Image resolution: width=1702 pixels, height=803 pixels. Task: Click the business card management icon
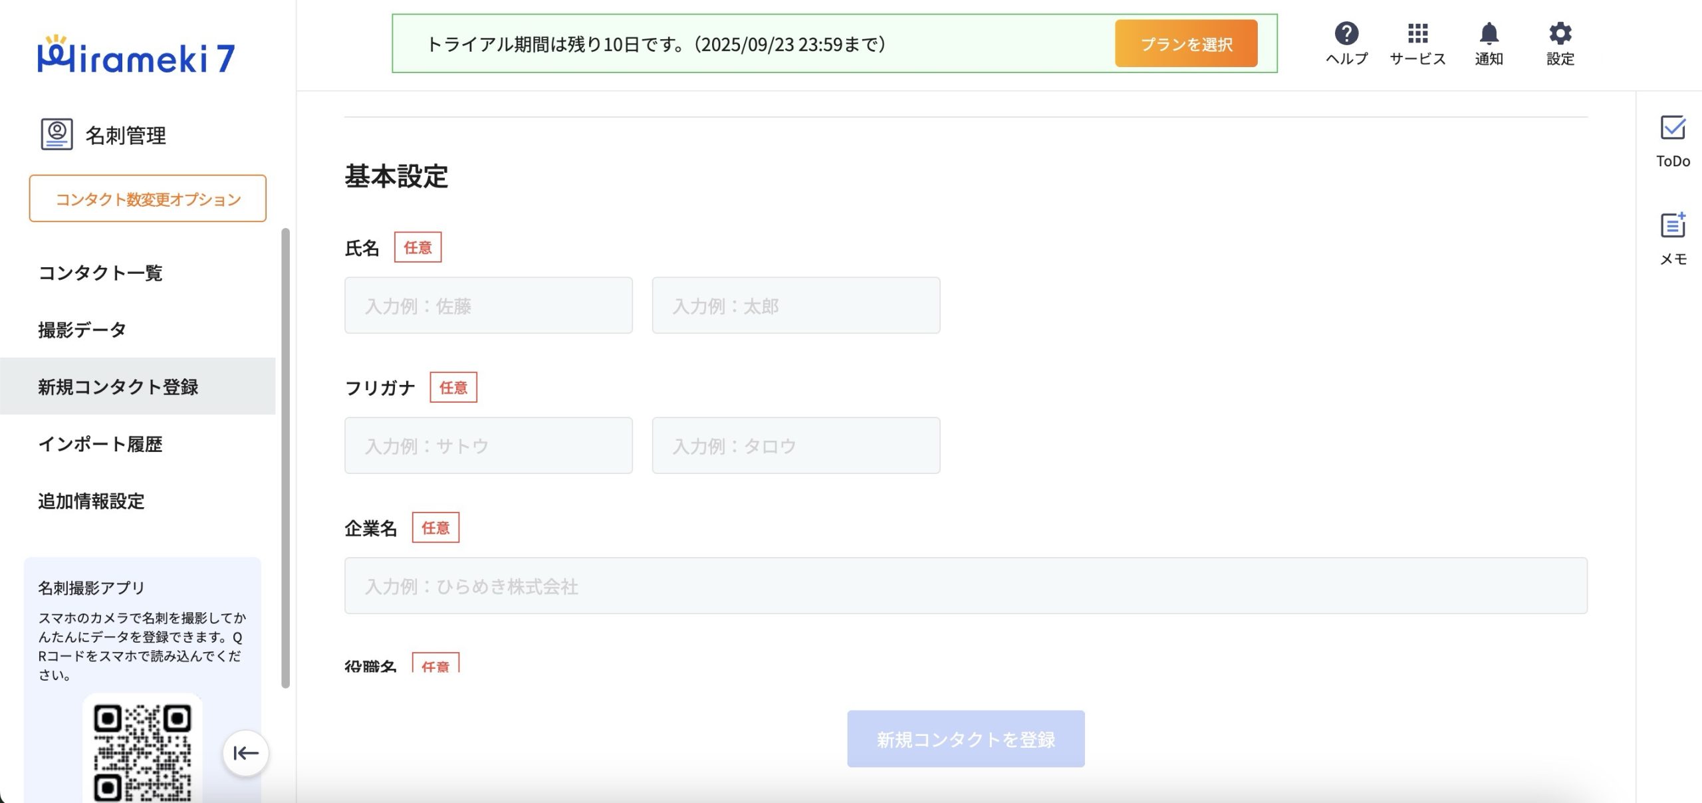pyautogui.click(x=57, y=134)
